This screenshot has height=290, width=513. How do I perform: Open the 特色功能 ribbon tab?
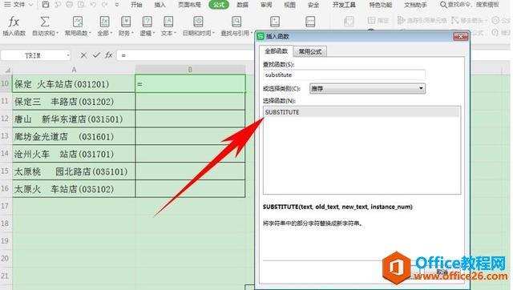coord(381,5)
